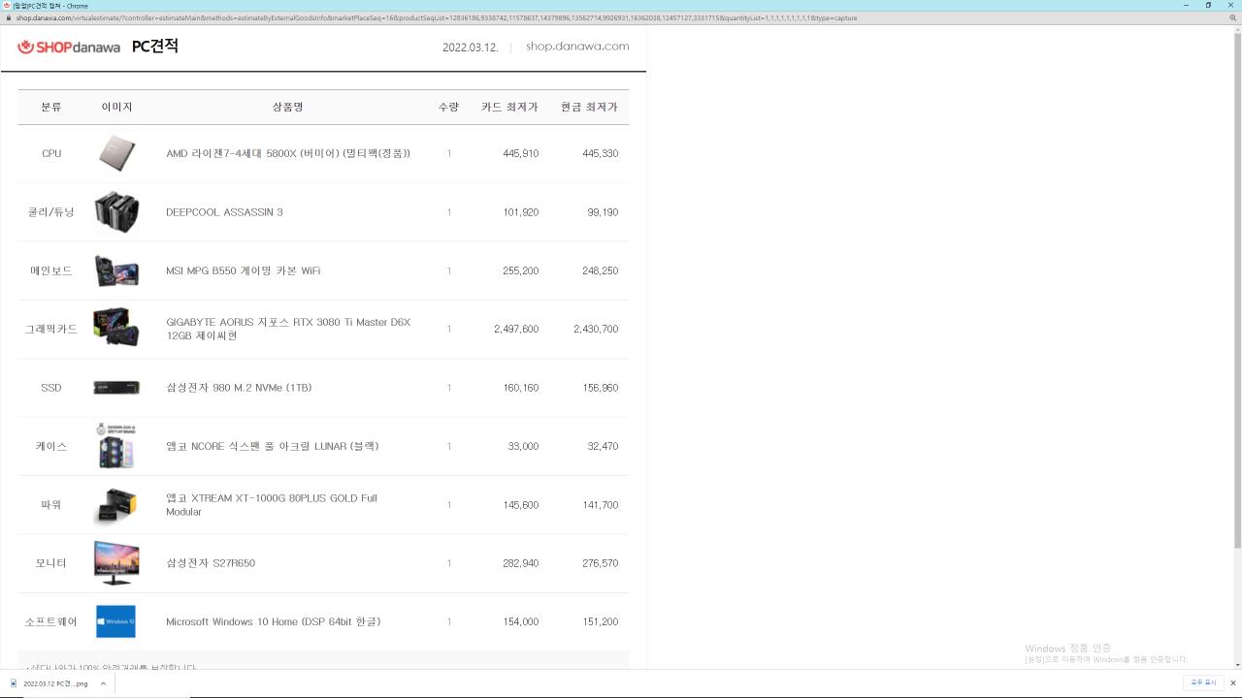Close the downloads bar
The width and height of the screenshot is (1242, 698).
coord(1232,683)
